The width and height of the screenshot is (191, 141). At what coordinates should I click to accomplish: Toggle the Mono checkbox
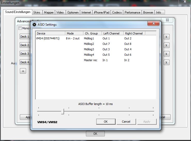(x=20, y=28)
